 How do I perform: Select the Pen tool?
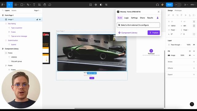pos(28,5)
